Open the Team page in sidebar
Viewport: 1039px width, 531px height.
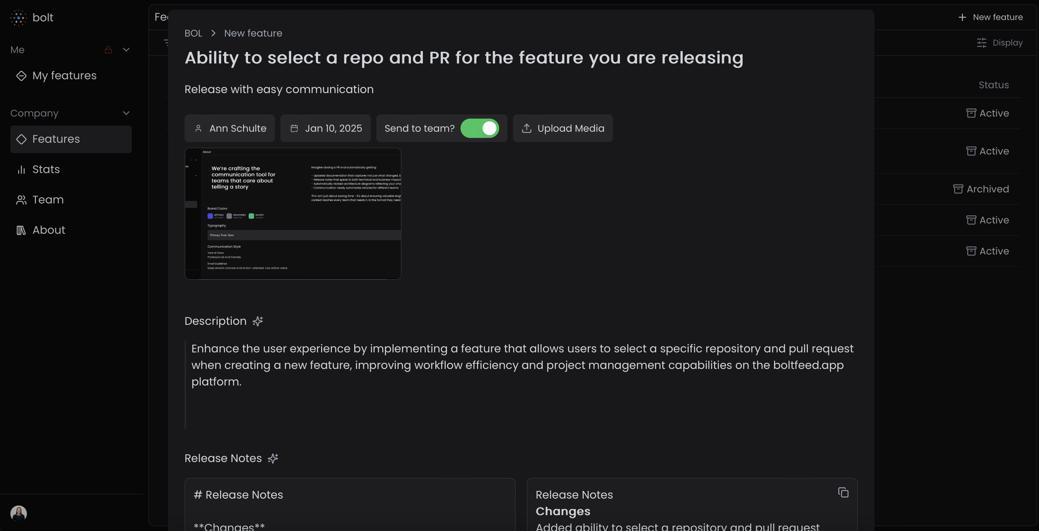(48, 200)
